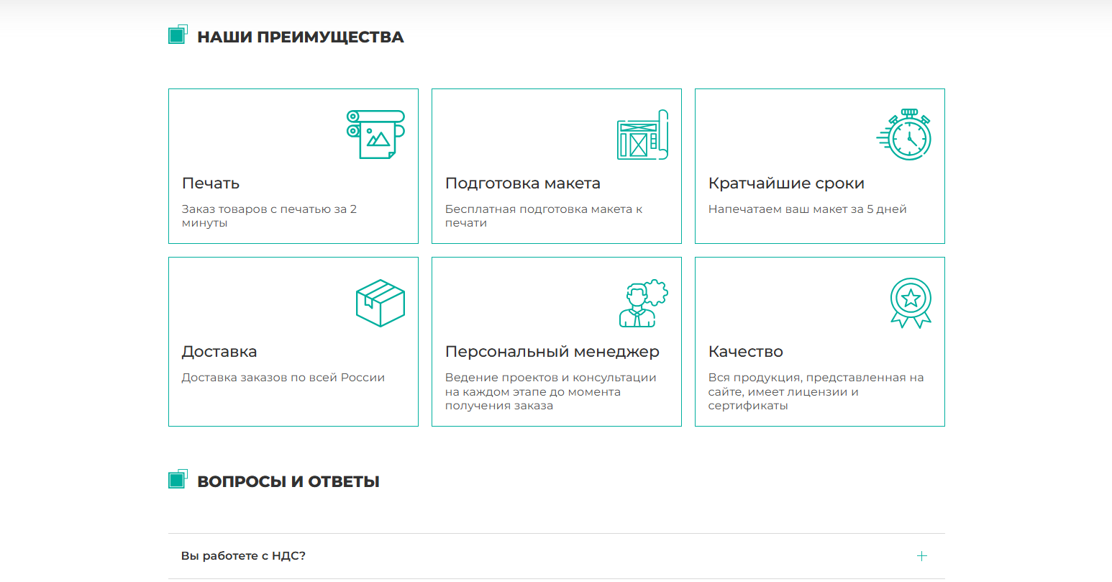The image size is (1112, 582).
Task: Click text about "Ведение проектов и консультации"
Action: [x=551, y=391]
